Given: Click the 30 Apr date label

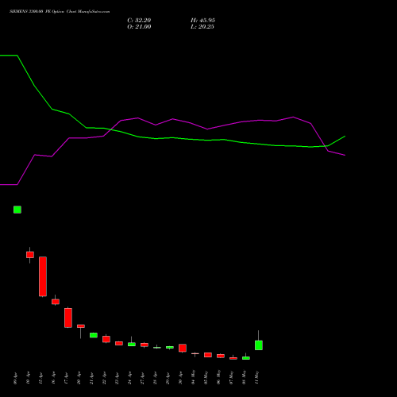Looking at the screenshot, I should pyautogui.click(x=180, y=378).
